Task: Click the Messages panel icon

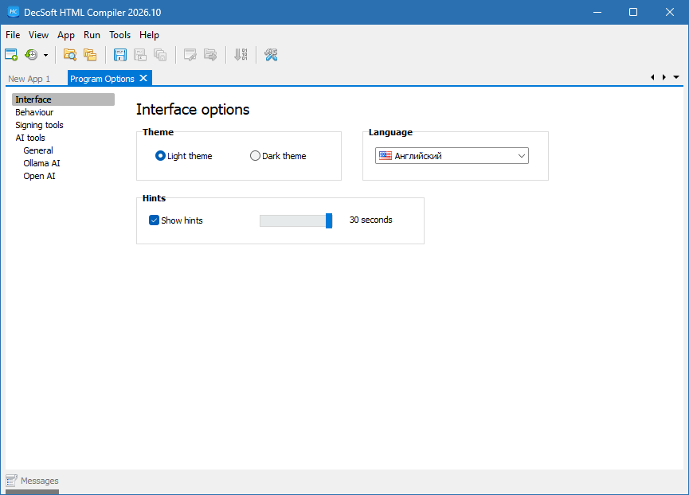Action: pyautogui.click(x=11, y=481)
